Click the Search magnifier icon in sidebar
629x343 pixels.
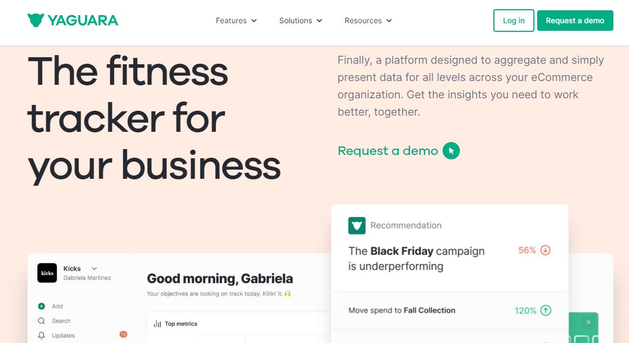point(42,321)
